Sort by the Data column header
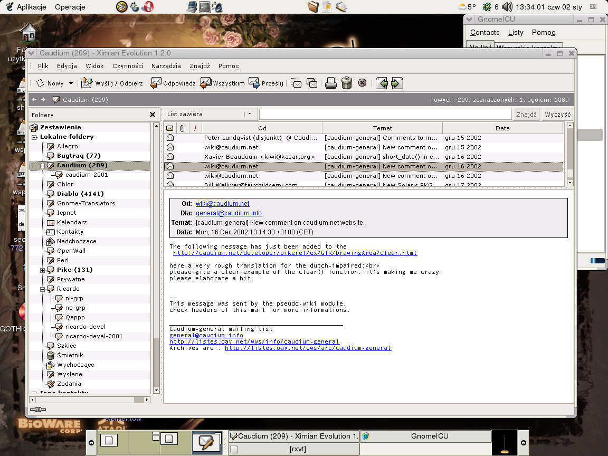Screen dimensions: 608x456 pyautogui.click(x=502, y=128)
